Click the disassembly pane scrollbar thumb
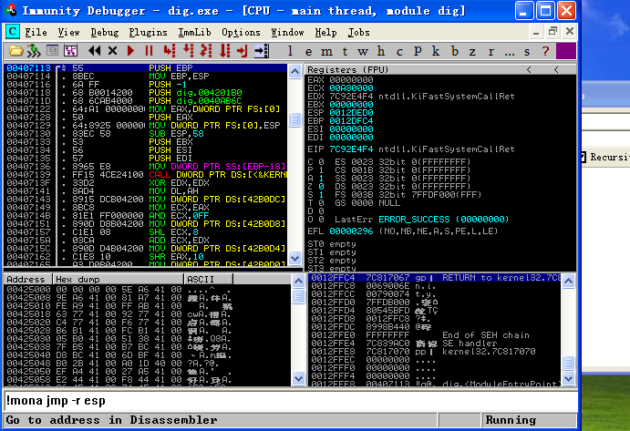630x431 pixels. click(x=294, y=119)
